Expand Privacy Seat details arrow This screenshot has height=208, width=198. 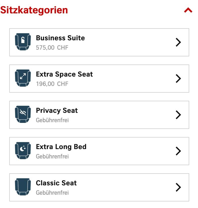pos(178,115)
